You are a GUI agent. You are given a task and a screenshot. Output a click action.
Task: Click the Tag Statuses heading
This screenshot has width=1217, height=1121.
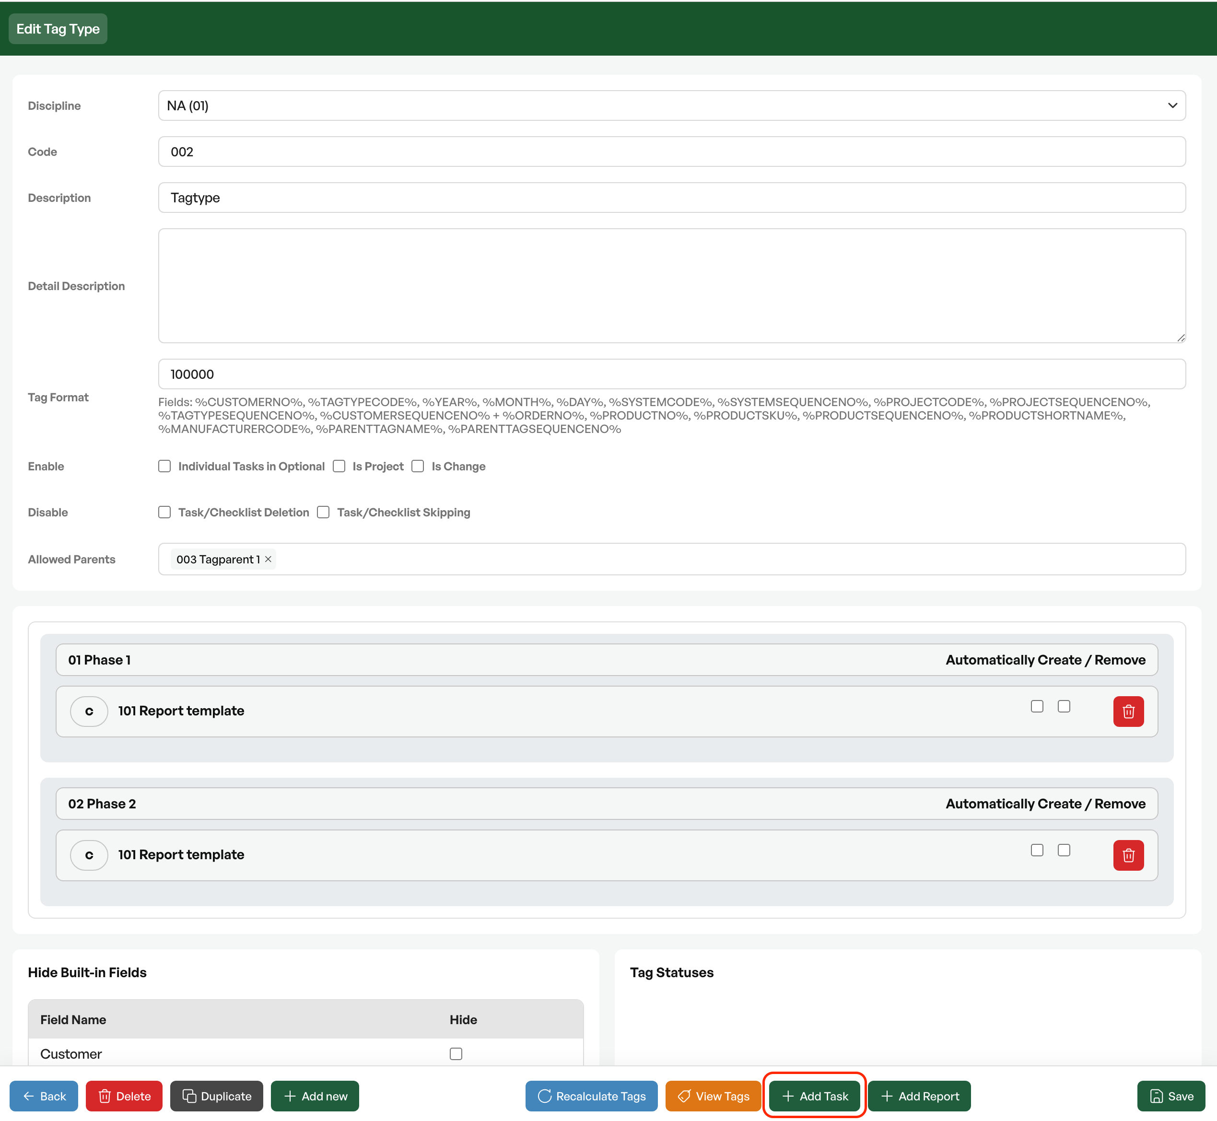(672, 972)
